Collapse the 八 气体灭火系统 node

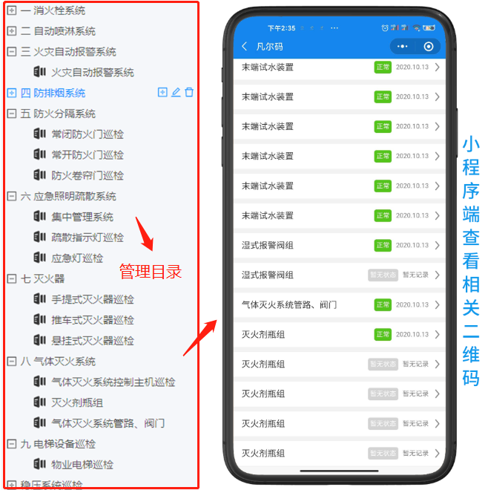tap(12, 362)
